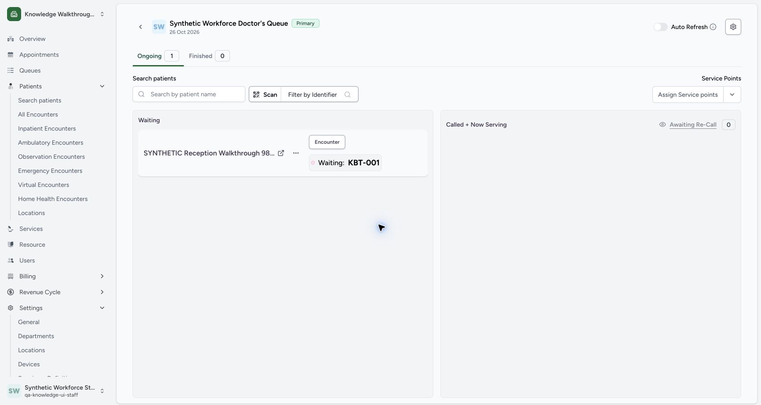Open queue settings gear button
The image size is (761, 405).
(x=733, y=27)
